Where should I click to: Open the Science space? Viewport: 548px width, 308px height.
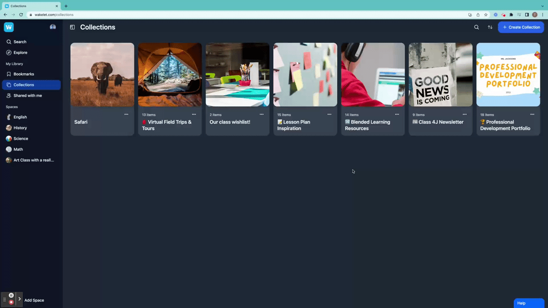pos(20,139)
